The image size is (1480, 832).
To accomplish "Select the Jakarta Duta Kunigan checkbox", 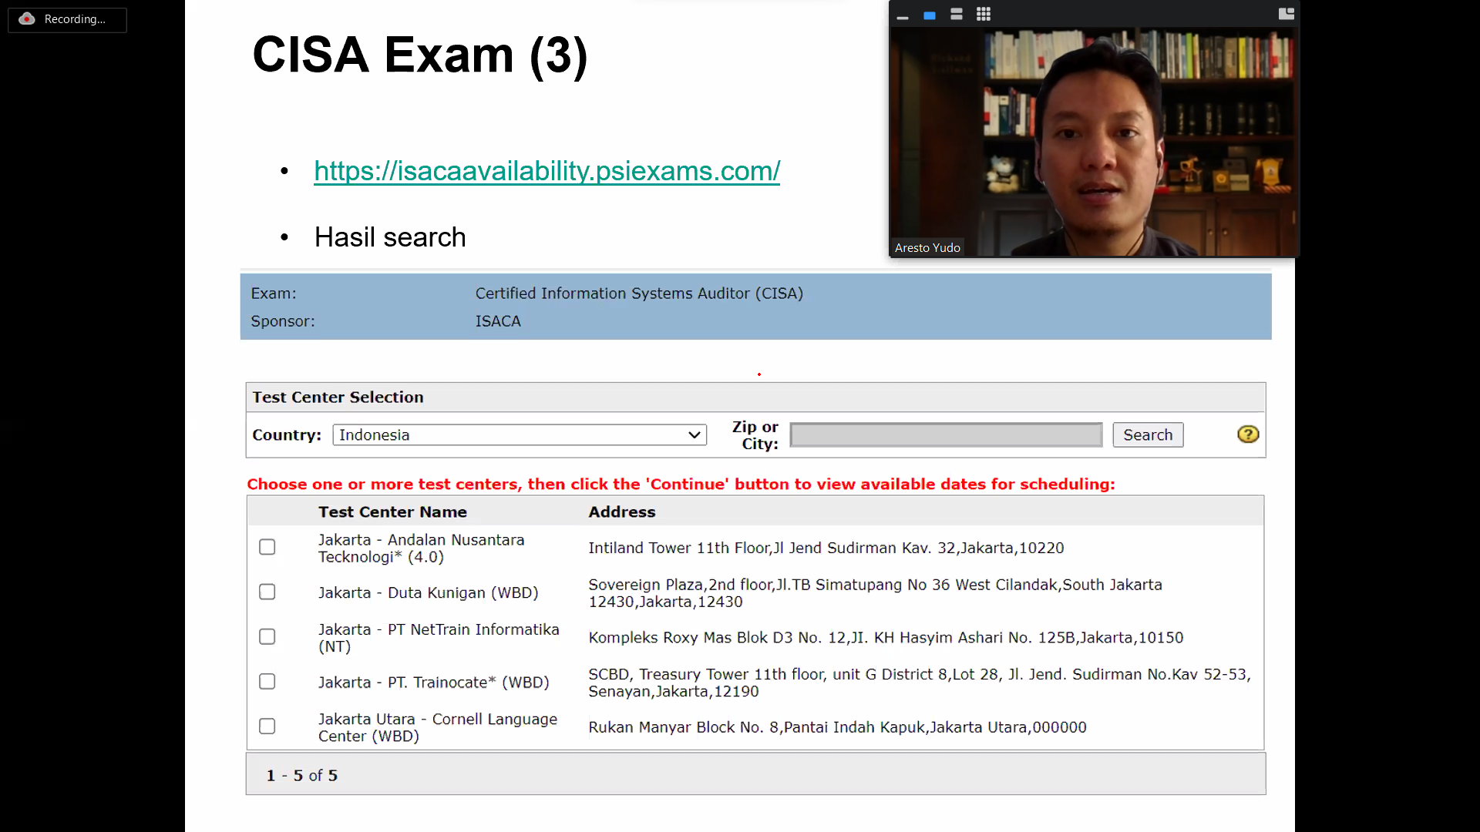I will click(x=267, y=592).
